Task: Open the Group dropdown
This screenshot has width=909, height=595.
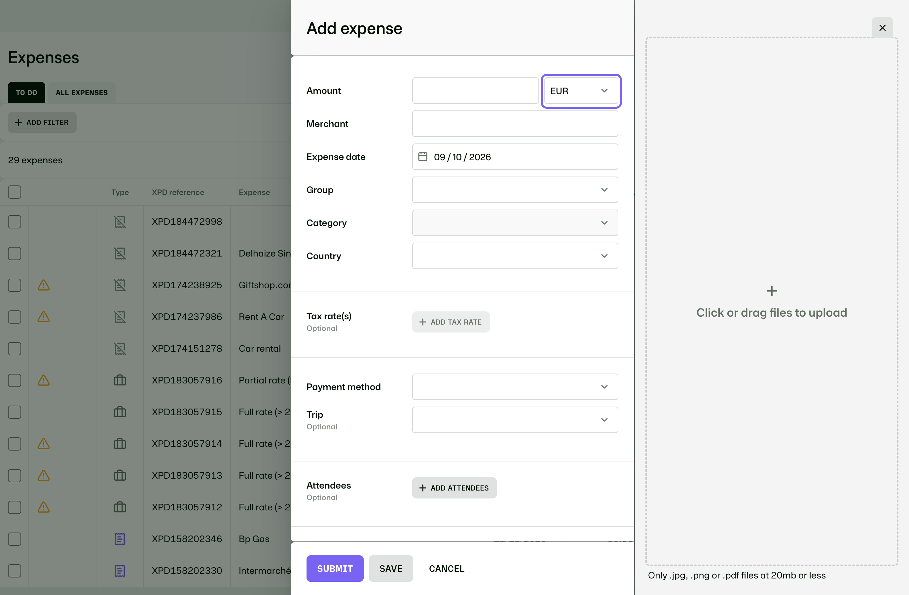Action: tap(515, 189)
